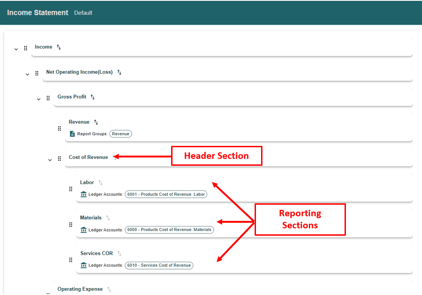Click the drag handle beside Materials
Image resolution: width=422 pixels, height=295 pixels.
click(x=70, y=225)
